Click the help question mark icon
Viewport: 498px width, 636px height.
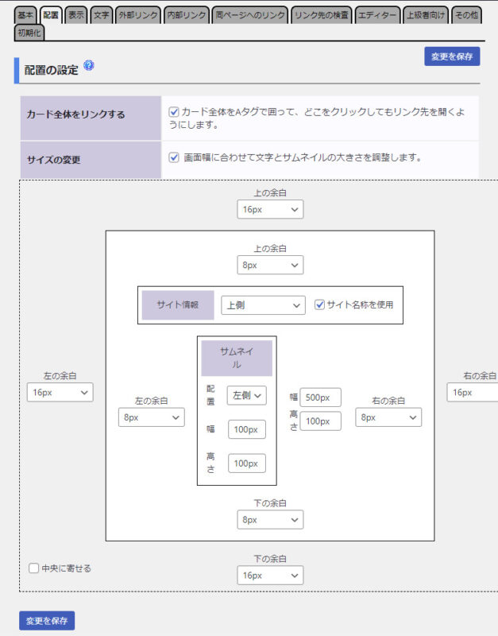(x=89, y=66)
